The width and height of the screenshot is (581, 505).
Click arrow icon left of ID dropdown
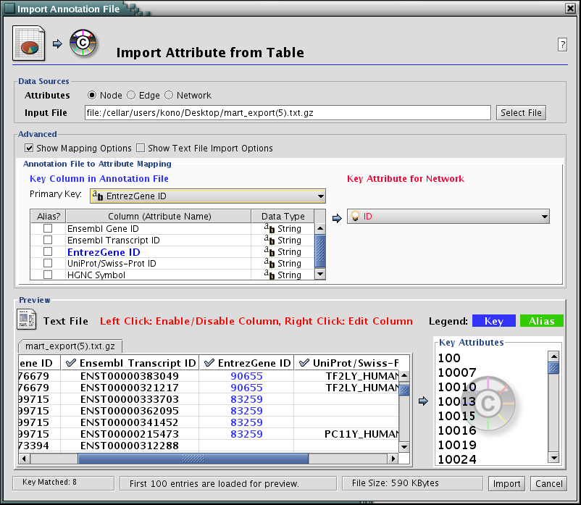[337, 217]
